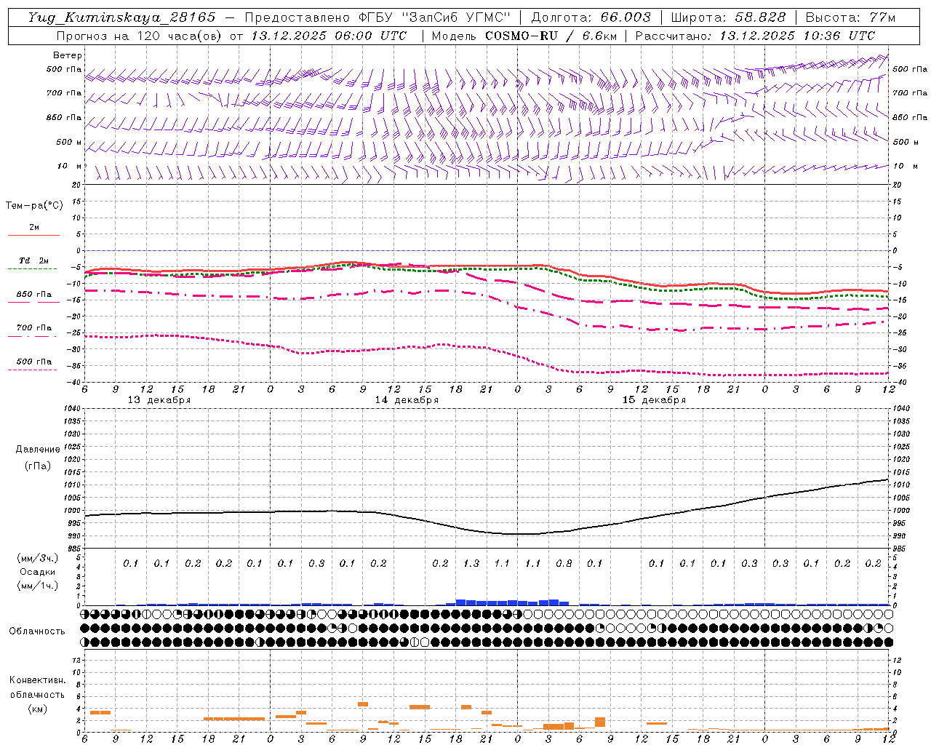Select the 15 декабря date label

click(x=654, y=400)
